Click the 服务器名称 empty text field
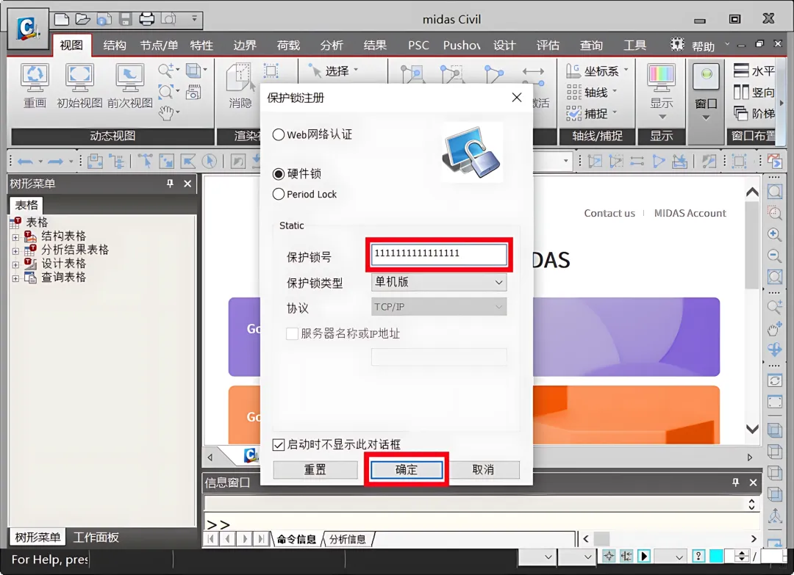794x575 pixels. 438,357
